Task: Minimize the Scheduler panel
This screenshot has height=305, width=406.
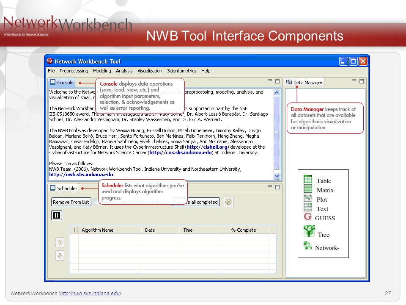Action: 270,186
